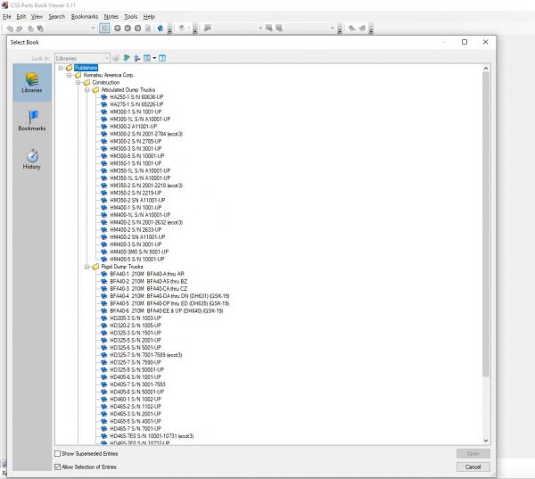Open the View menu
Screen dimensions: 535x479
point(37,16)
